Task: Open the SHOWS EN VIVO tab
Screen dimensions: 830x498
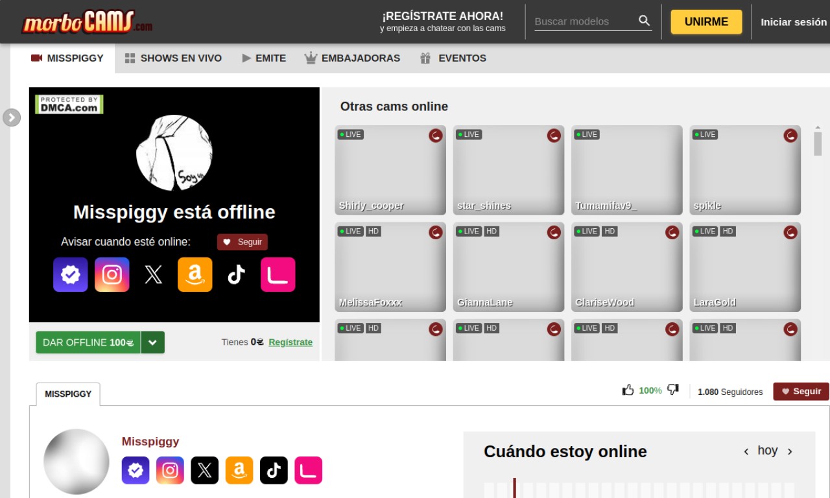Action: 173,58
